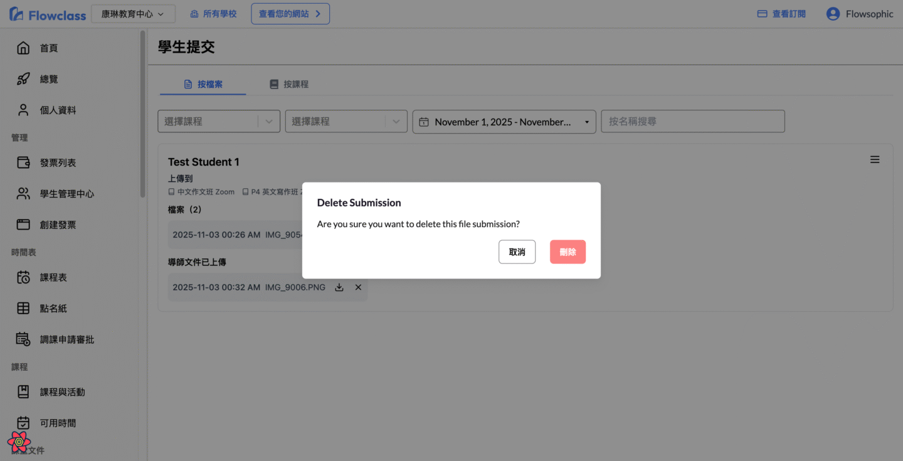
Task: Click the attendance sheet grid icon
Action: tap(23, 309)
